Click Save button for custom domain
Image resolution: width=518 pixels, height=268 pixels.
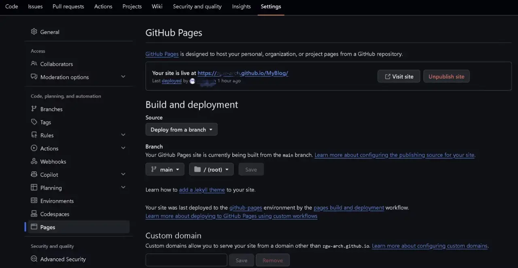242,260
